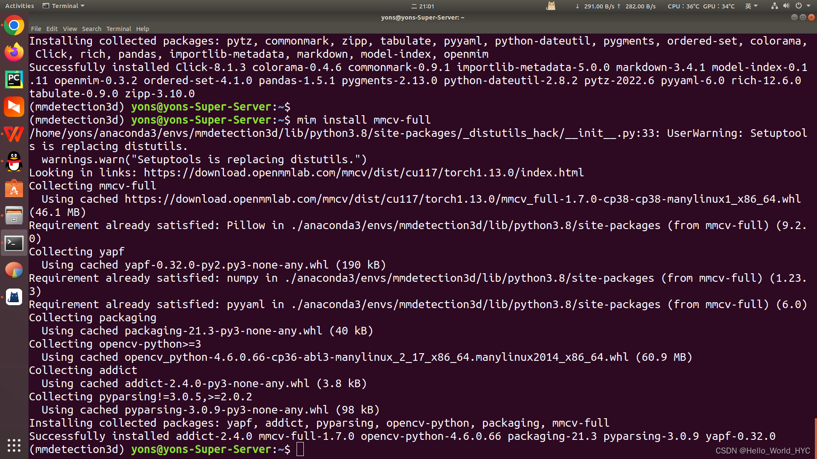The width and height of the screenshot is (817, 459).
Task: Open the Search menu
Action: [91, 29]
